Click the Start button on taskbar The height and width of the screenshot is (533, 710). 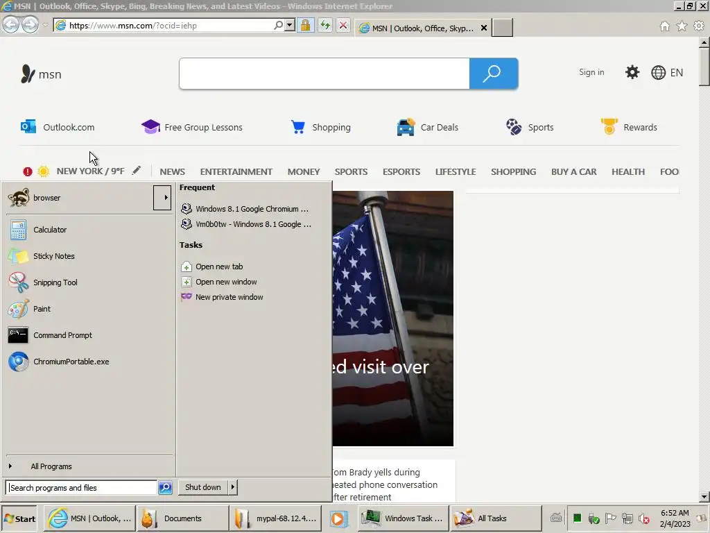tap(19, 519)
